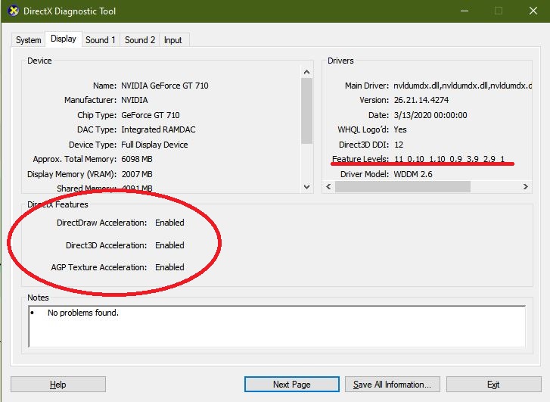Viewport: 550px width, 402px height.
Task: Click the Integrated RAMDAC value
Action: (159, 129)
